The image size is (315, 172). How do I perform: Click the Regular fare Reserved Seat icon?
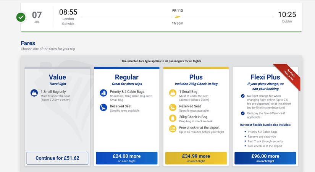coord(103,107)
